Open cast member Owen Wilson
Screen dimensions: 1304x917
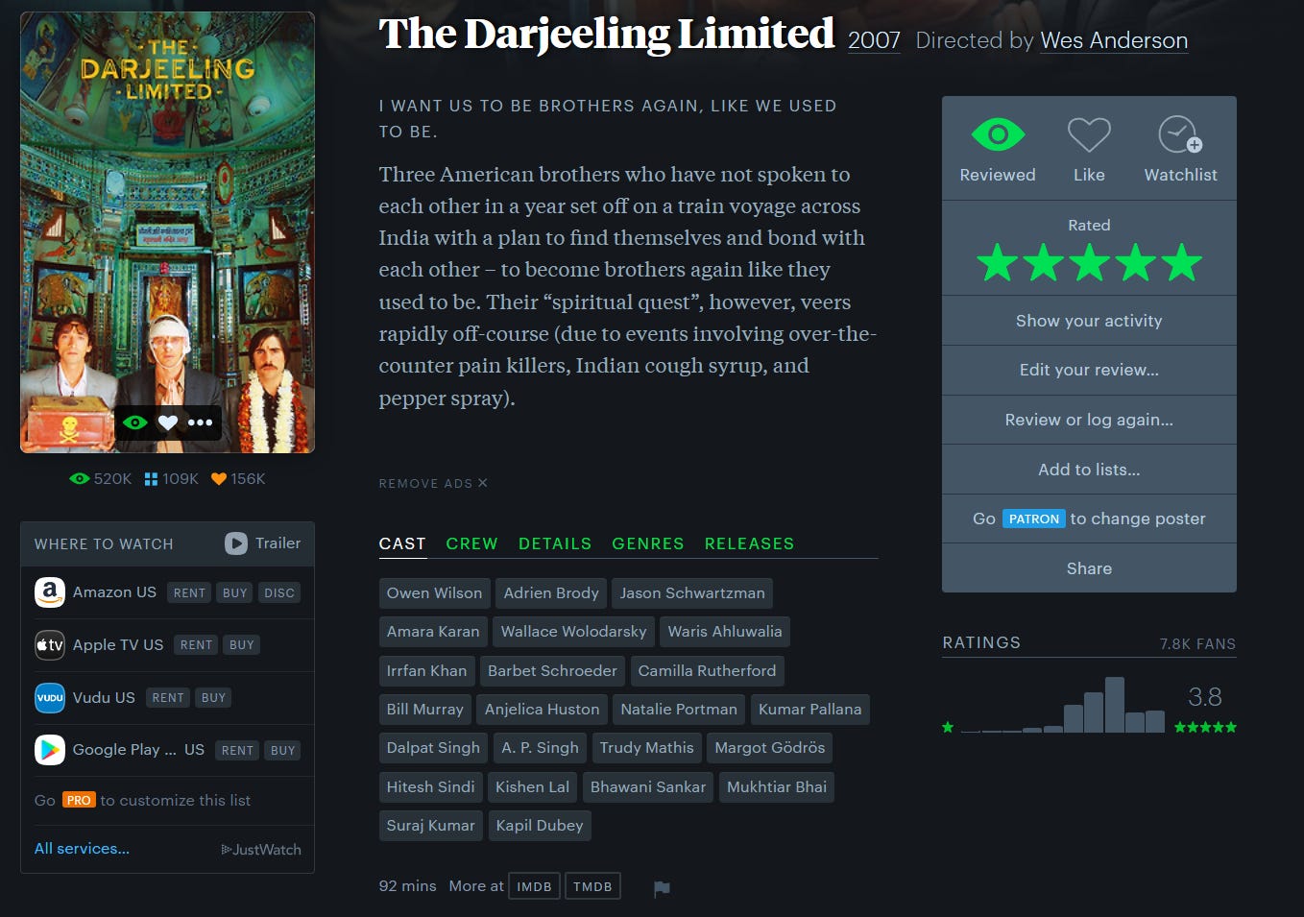click(x=435, y=593)
